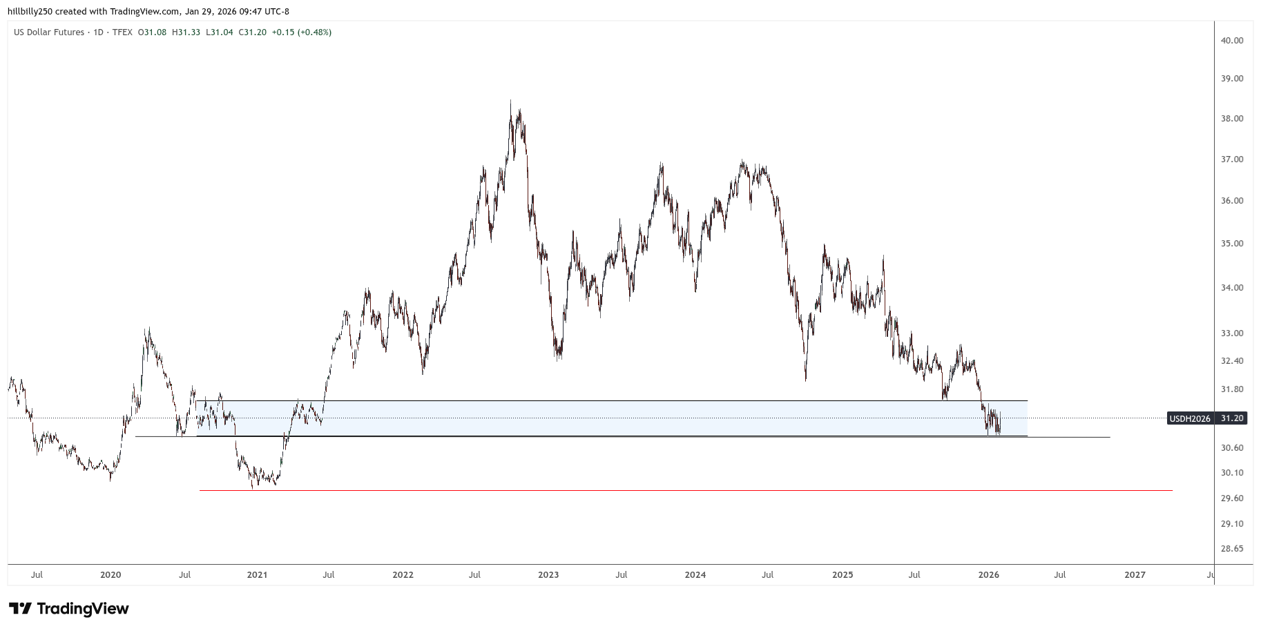Click the 2020 label on time axis
This screenshot has width=1261, height=631.
click(x=110, y=574)
